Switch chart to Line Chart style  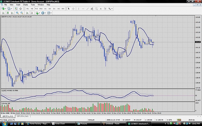(x=12, y=13)
